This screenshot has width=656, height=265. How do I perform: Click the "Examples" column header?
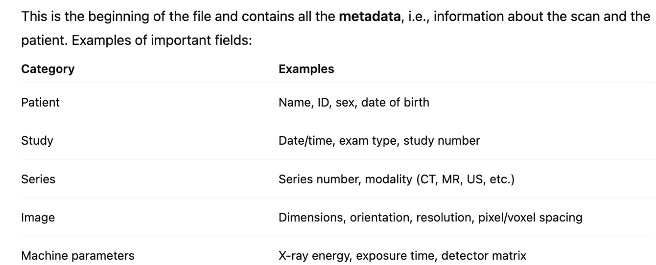click(306, 69)
